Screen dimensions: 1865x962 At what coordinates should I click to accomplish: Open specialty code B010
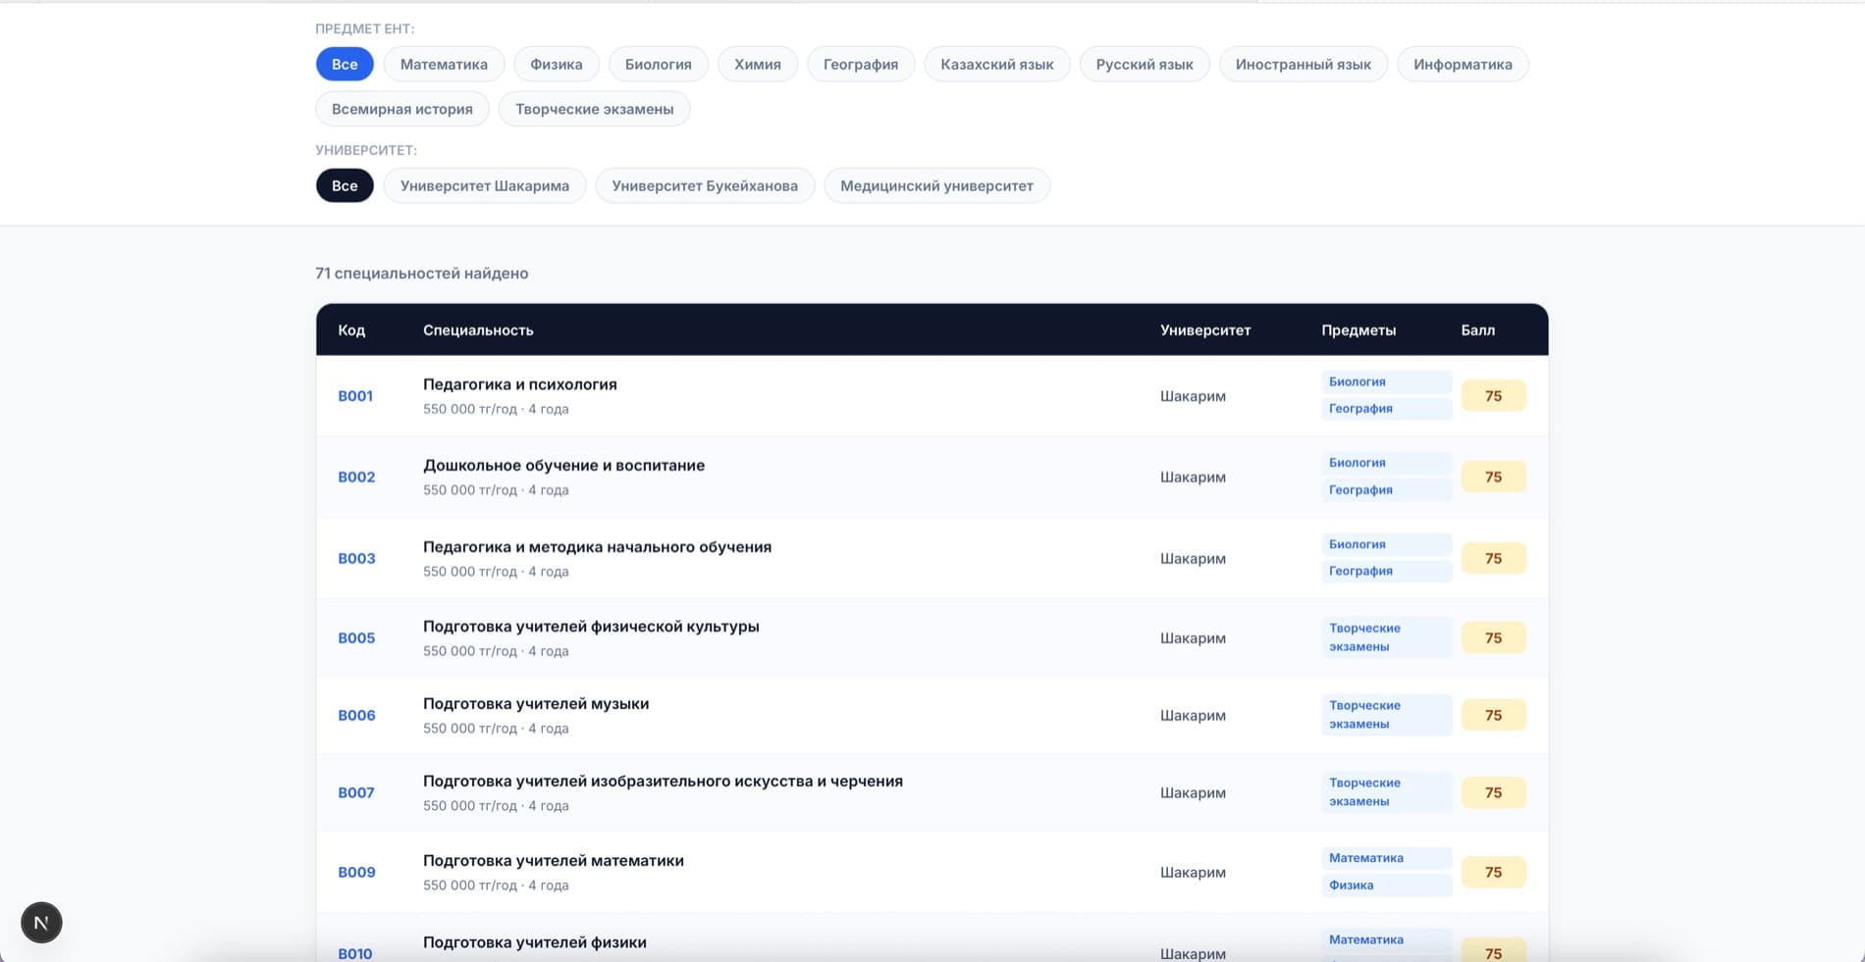click(x=355, y=953)
